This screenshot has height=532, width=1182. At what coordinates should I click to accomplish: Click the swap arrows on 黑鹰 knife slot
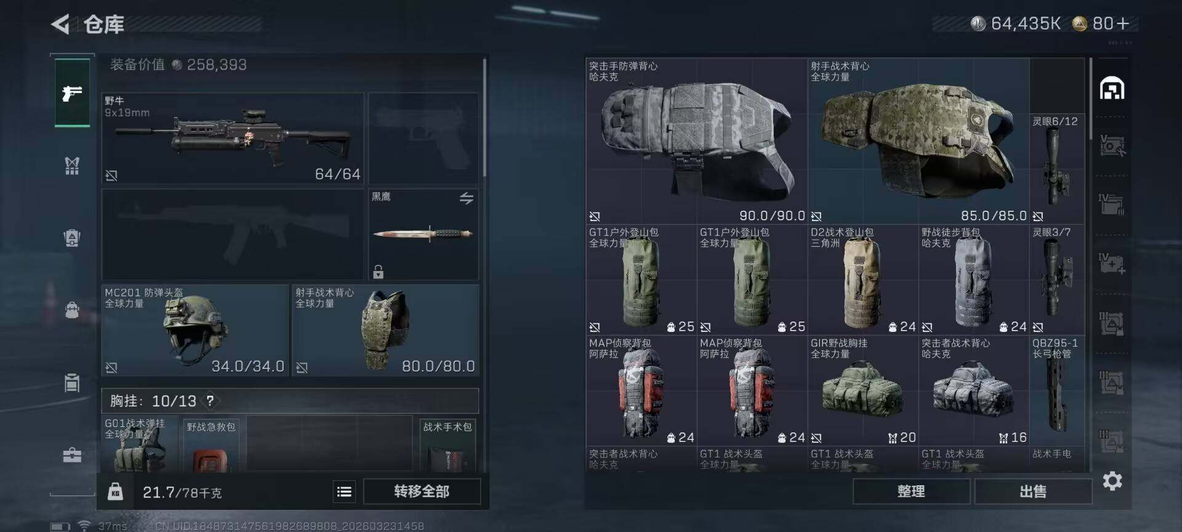click(x=466, y=198)
